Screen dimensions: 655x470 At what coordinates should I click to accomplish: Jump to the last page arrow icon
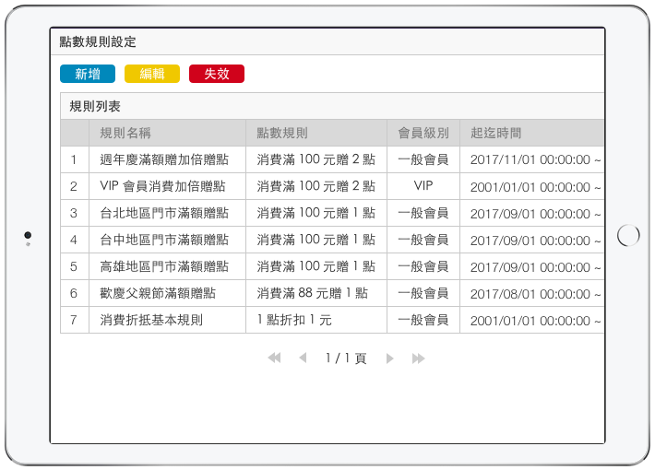(419, 358)
